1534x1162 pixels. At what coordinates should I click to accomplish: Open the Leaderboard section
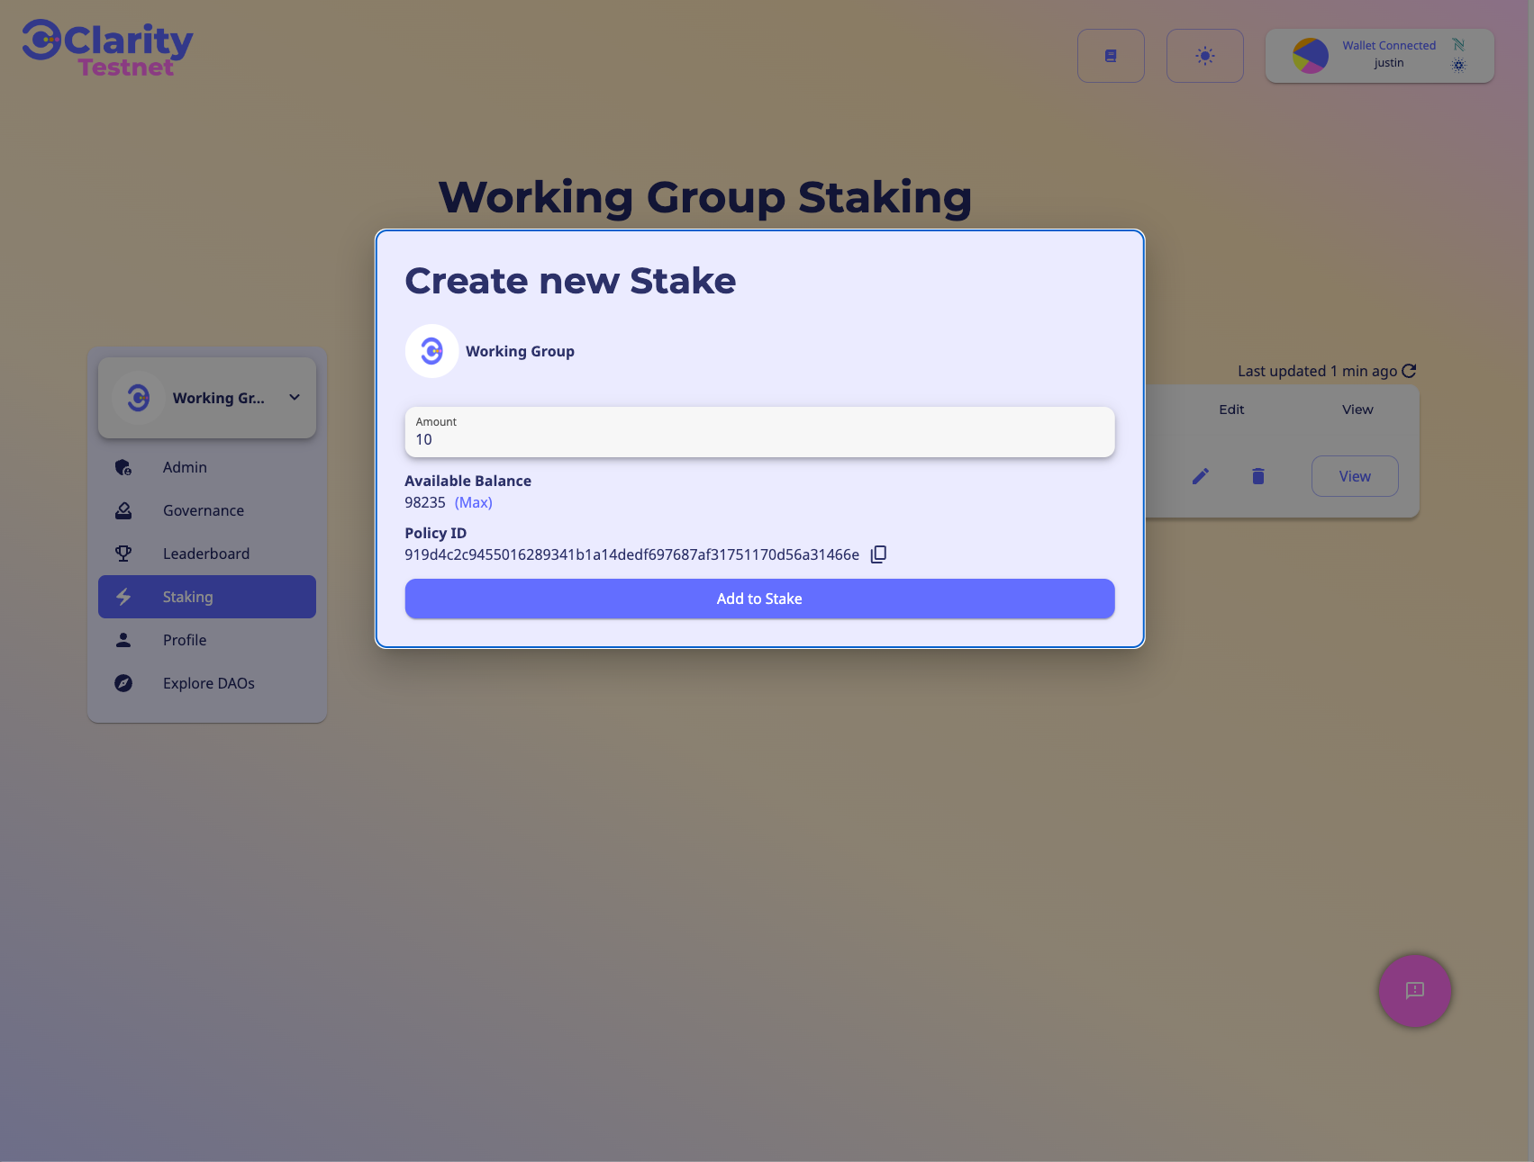tap(206, 554)
